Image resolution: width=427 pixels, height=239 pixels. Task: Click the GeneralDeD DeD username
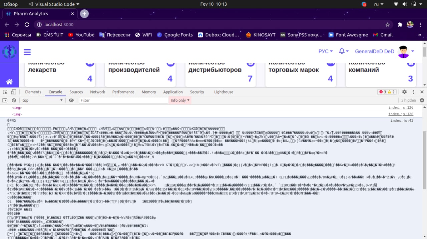(375, 52)
